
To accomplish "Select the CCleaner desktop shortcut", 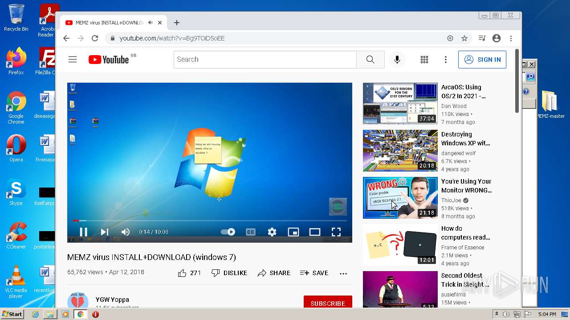I will [x=16, y=236].
